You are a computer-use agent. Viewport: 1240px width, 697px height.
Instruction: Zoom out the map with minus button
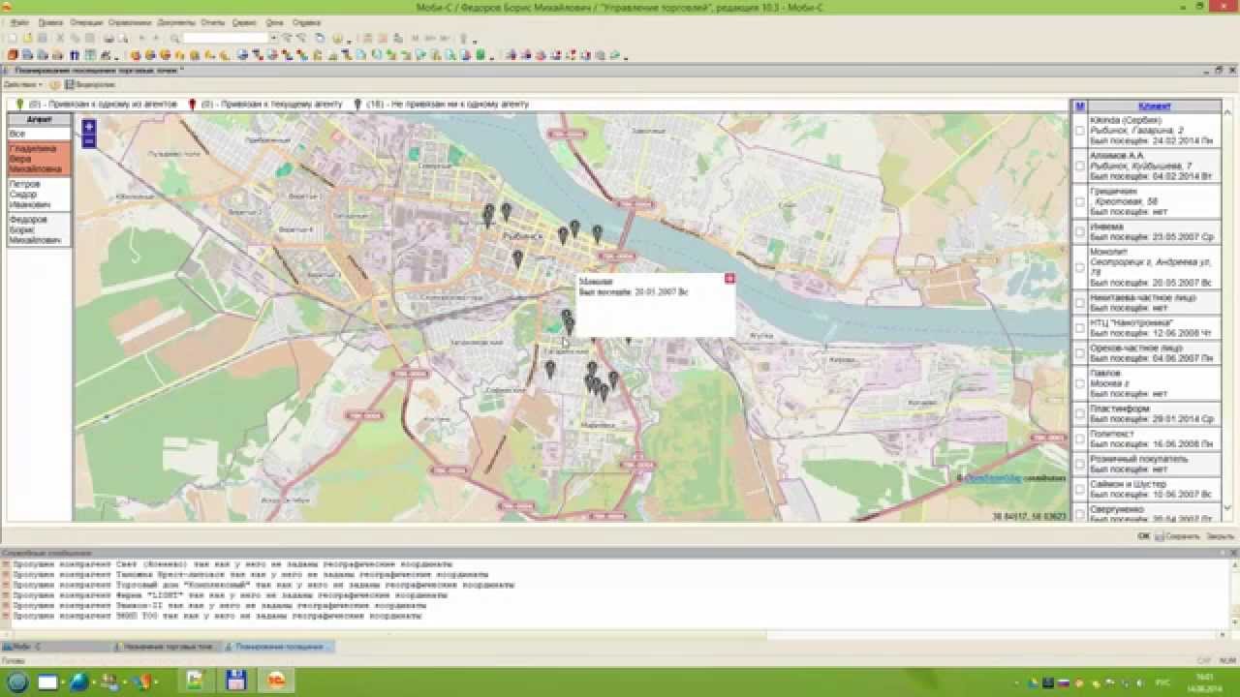(89, 141)
